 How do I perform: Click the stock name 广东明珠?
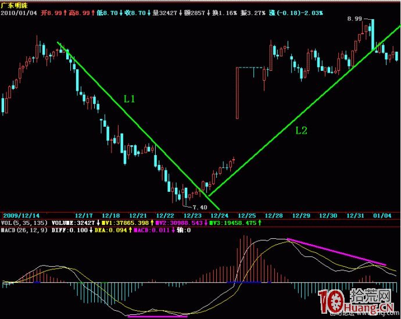pyautogui.click(x=14, y=6)
